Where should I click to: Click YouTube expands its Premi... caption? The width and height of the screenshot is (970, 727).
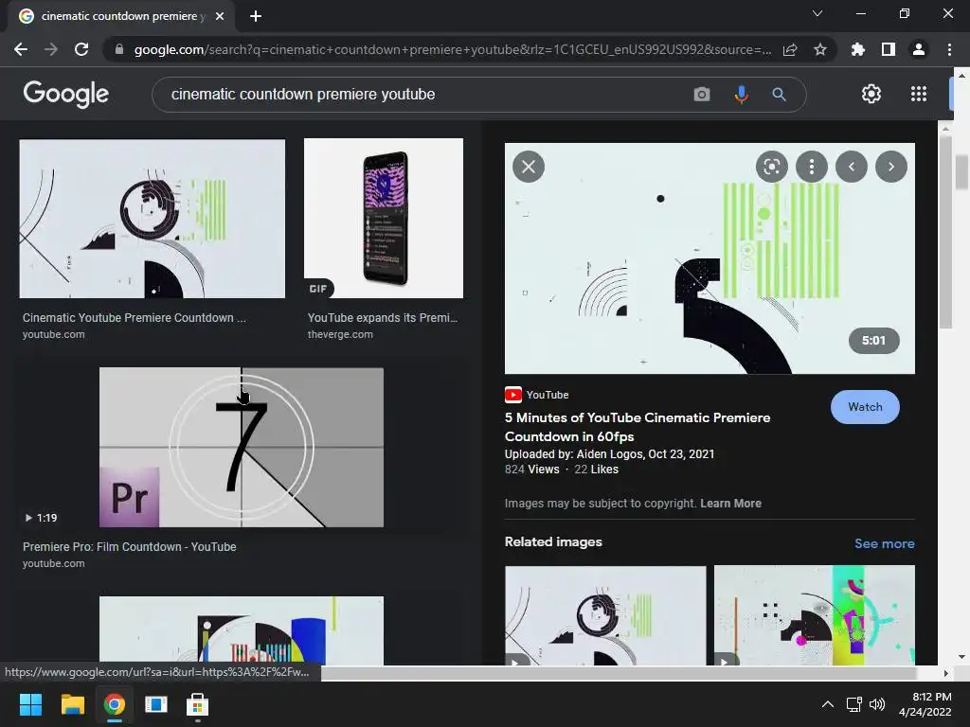(x=383, y=318)
